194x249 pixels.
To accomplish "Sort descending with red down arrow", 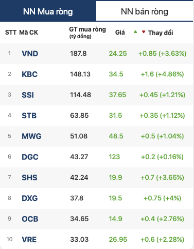I will tap(144, 32).
